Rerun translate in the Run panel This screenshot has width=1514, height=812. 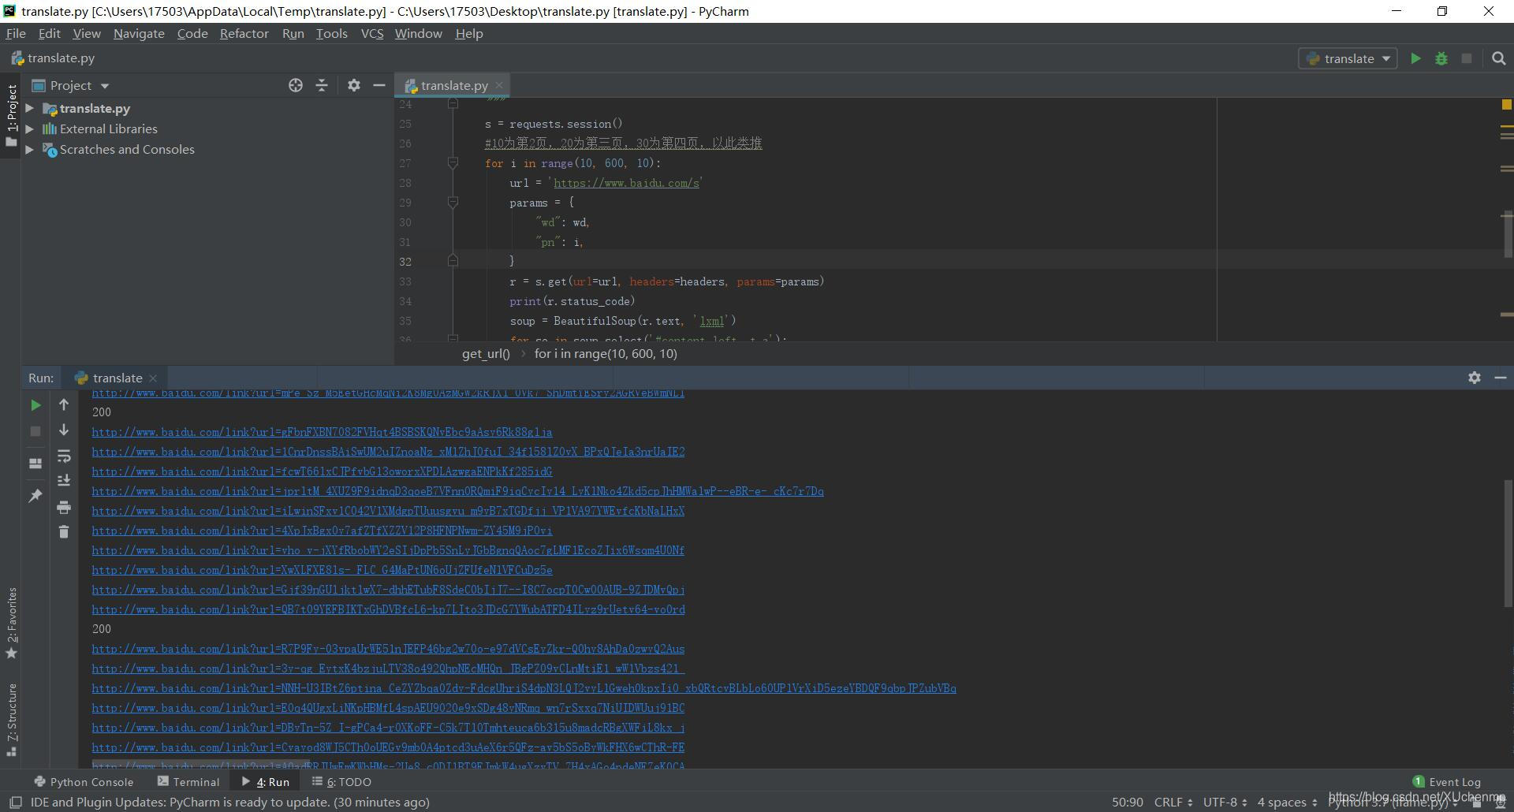35,405
